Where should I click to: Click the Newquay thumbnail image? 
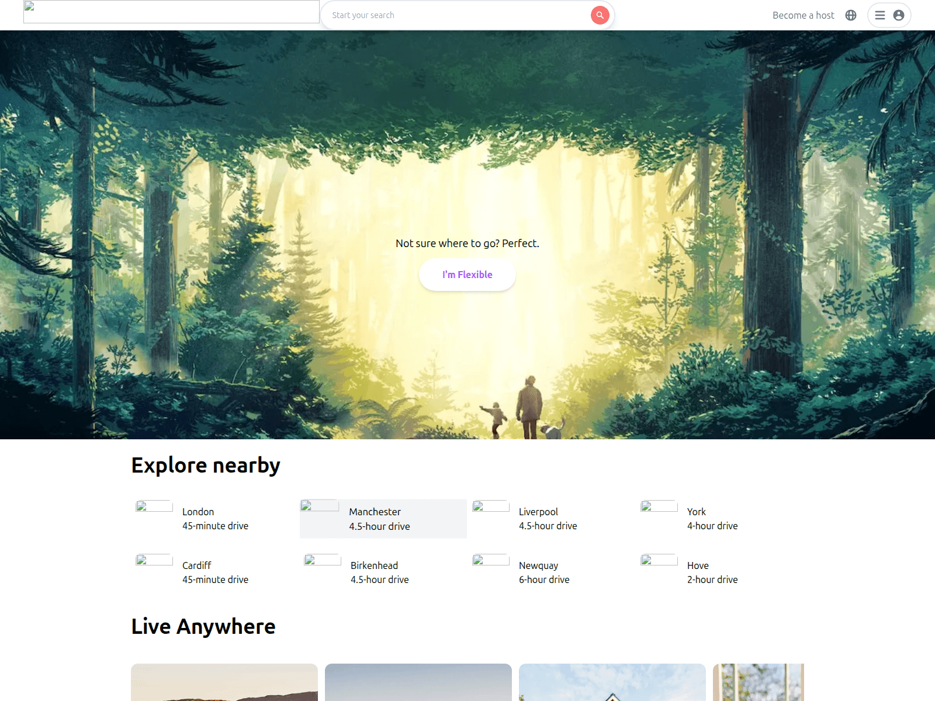[491, 560]
